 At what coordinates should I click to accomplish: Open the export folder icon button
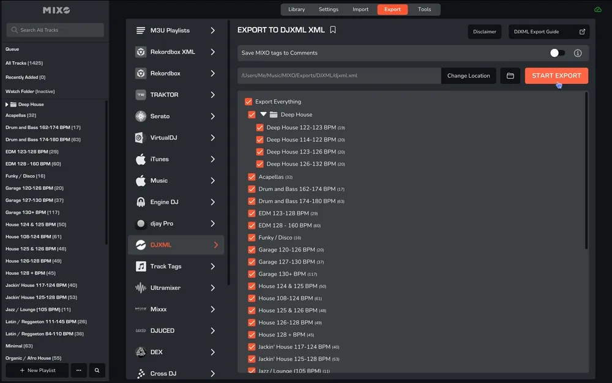click(x=510, y=76)
